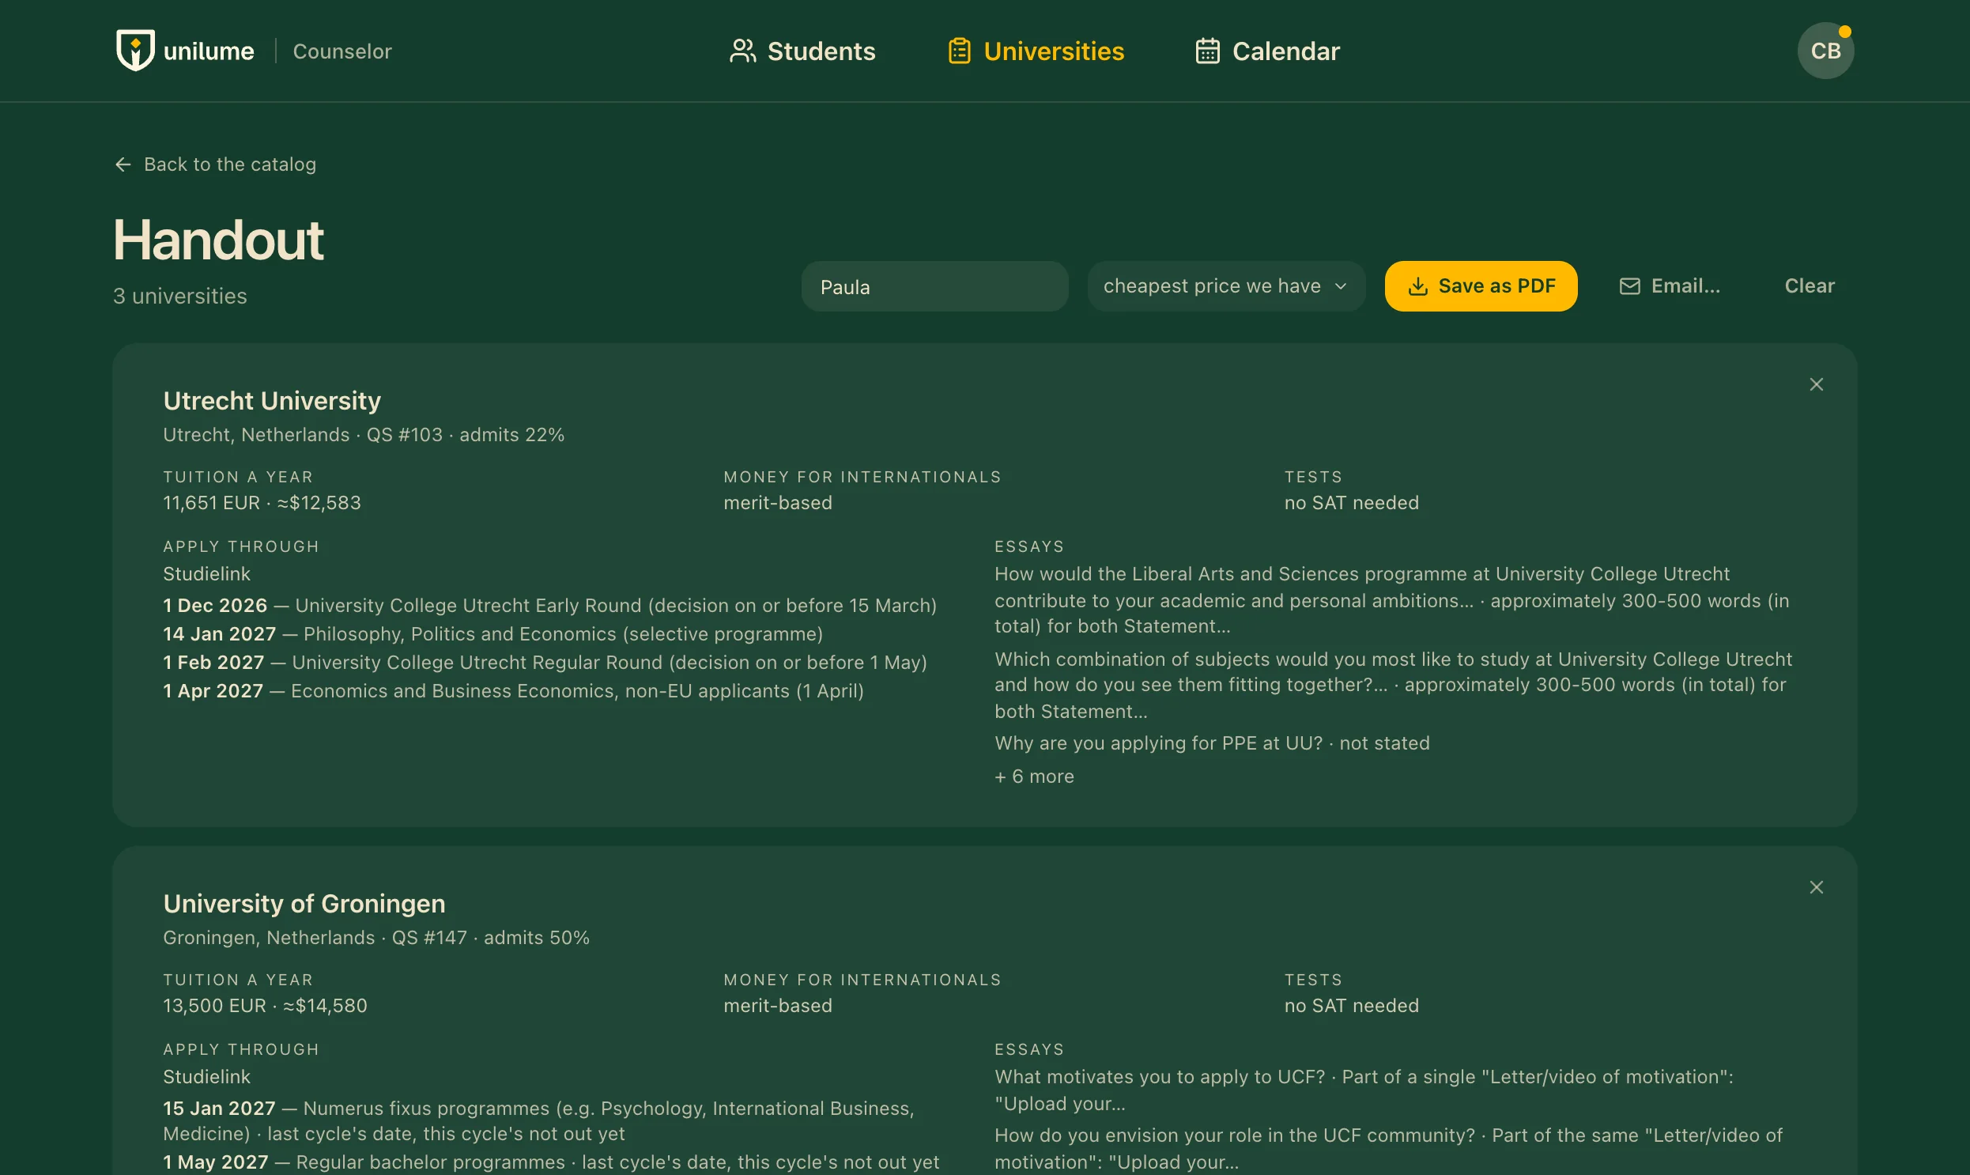Click the unilume wordmark
The height and width of the screenshot is (1175, 1970).
[208, 51]
